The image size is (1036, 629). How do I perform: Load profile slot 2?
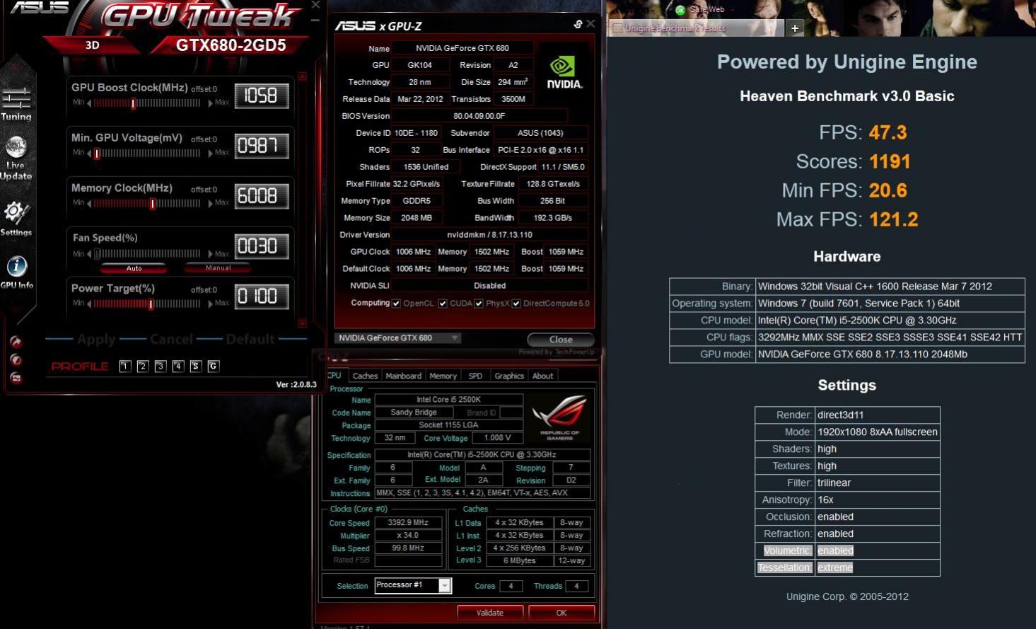coord(143,366)
